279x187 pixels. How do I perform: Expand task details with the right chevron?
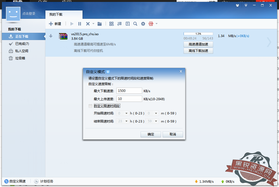pos(269,42)
